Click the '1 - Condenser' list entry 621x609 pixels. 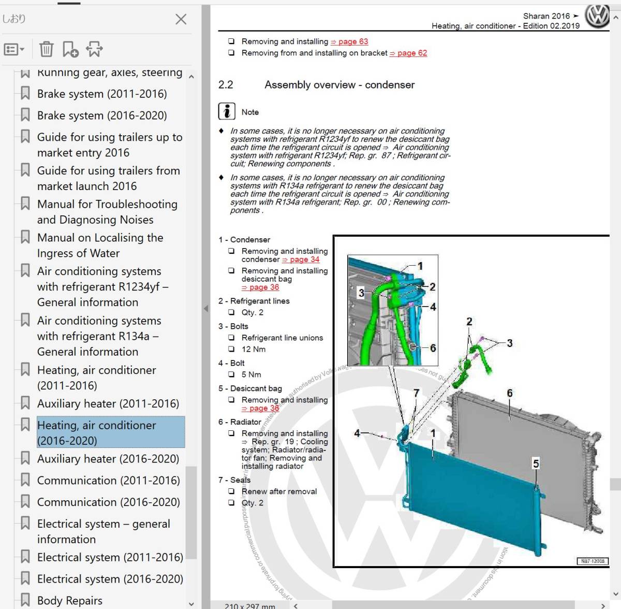coord(244,240)
